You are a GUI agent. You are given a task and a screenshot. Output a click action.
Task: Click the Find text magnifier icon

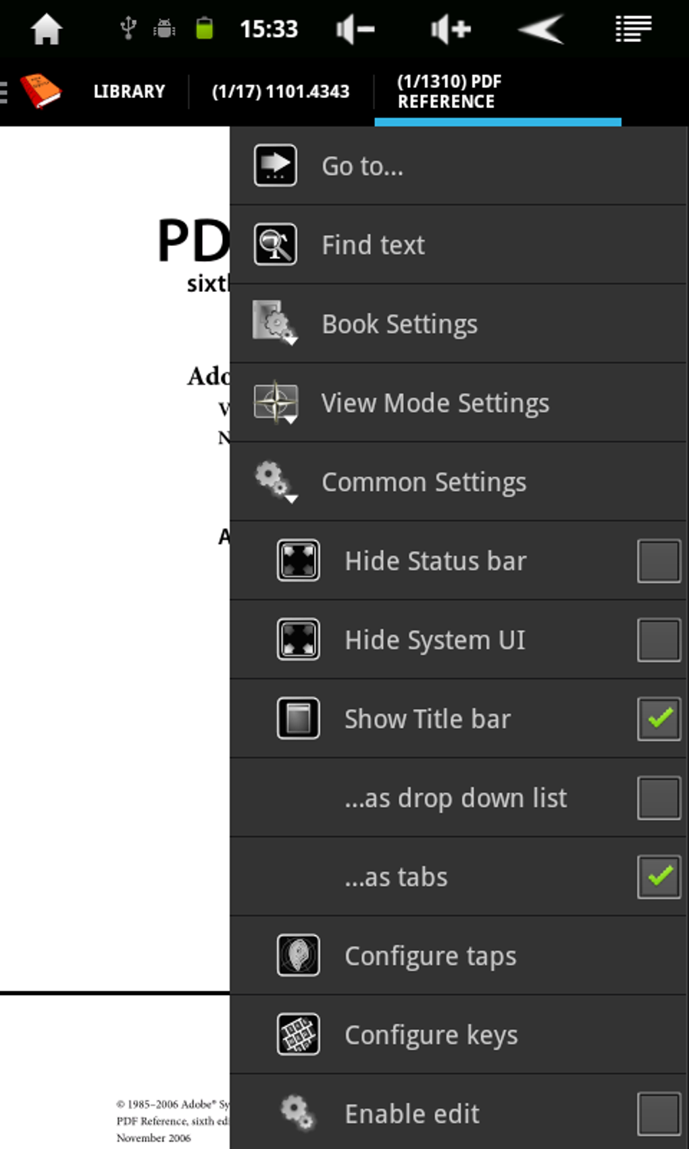275,245
